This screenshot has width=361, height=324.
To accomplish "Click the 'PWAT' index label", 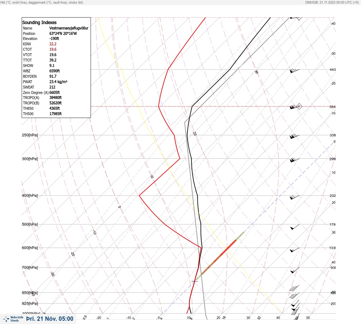I will pyautogui.click(x=28, y=82).
